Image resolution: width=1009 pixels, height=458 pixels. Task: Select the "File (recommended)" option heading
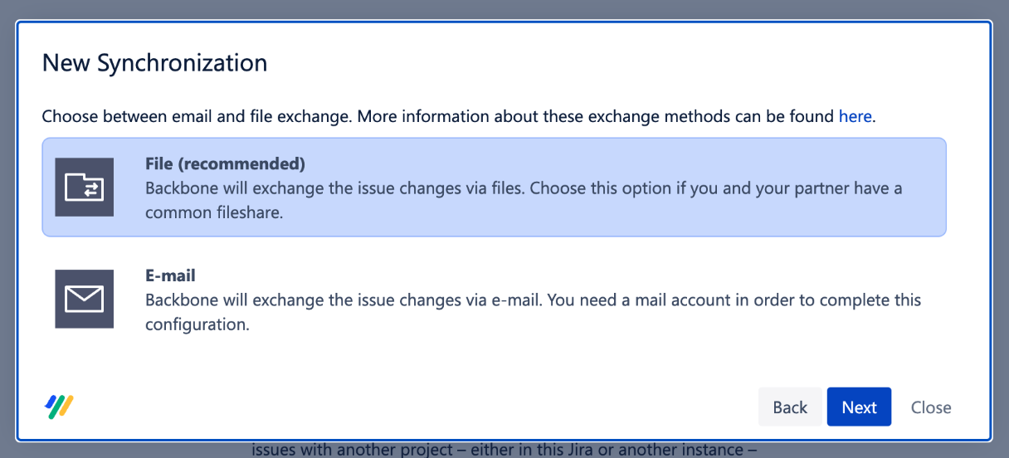pyautogui.click(x=225, y=163)
